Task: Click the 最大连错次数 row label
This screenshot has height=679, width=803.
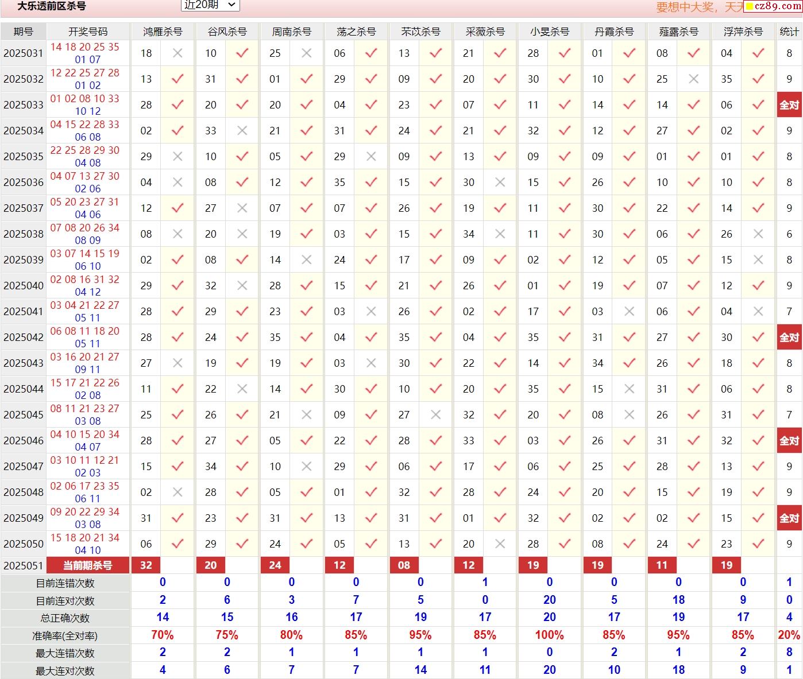Action: (65, 653)
